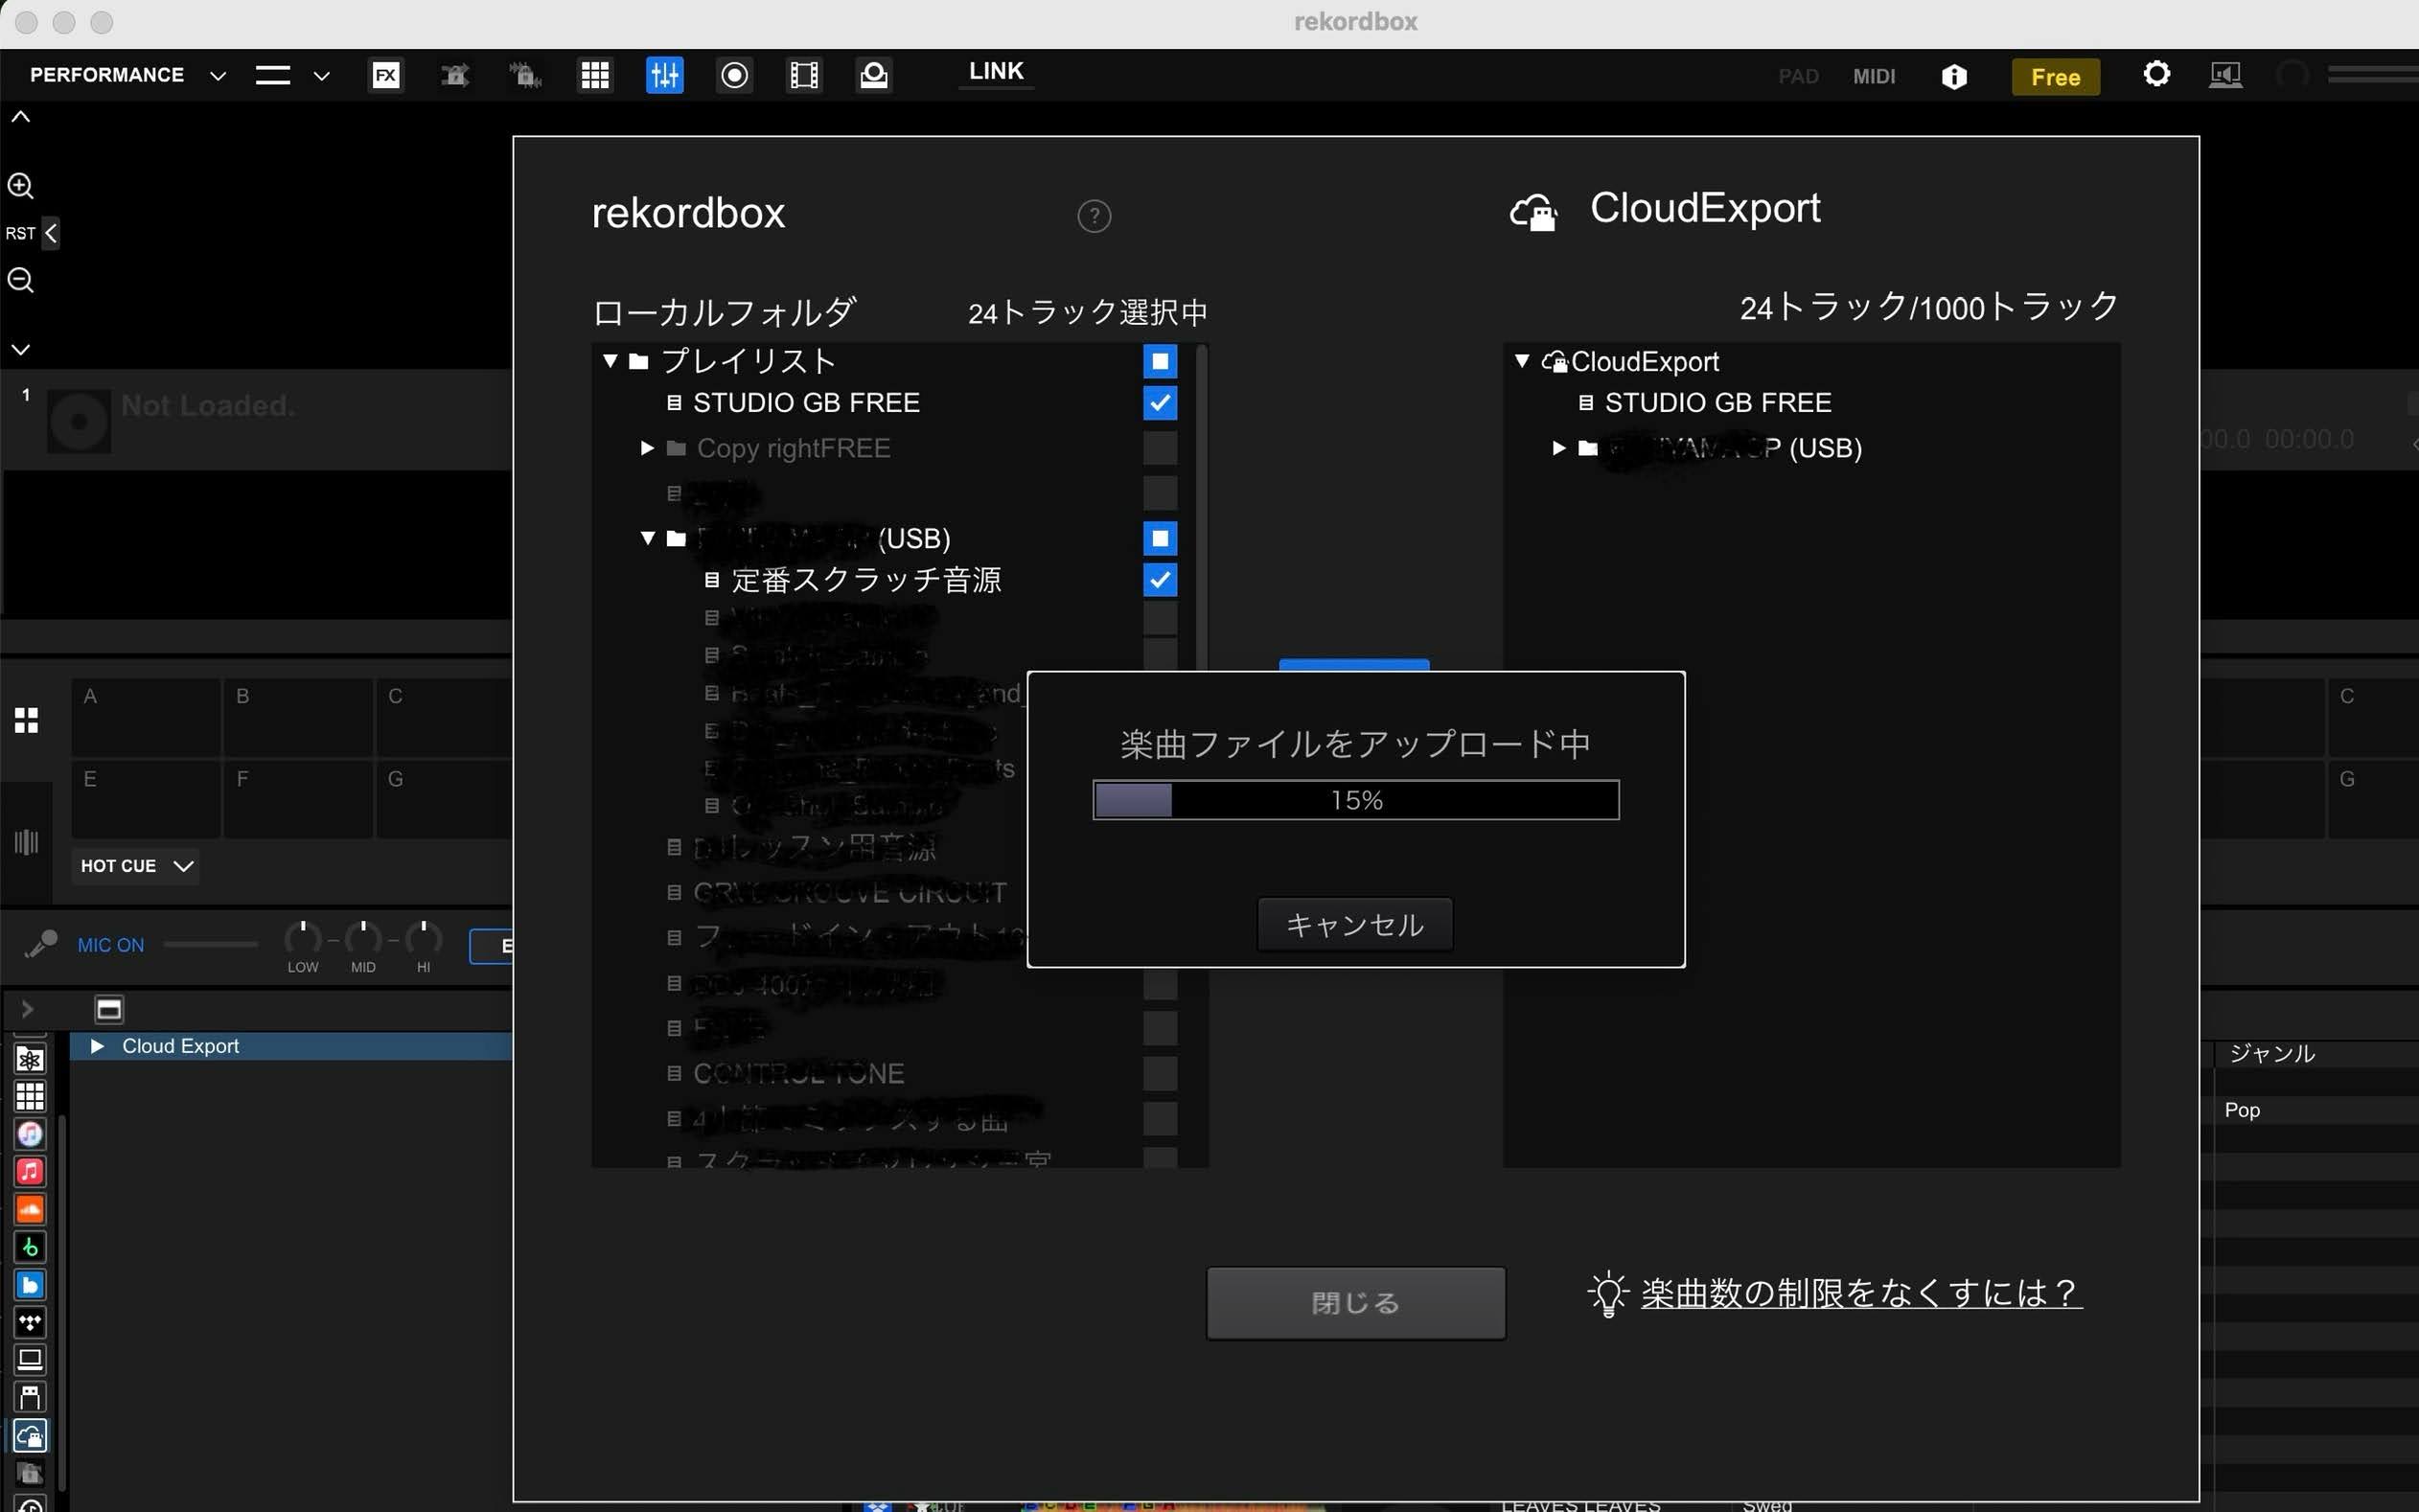Screen dimensions: 2419x1512
Task: Open the help question mark in the dialog
Action: tap(1094, 216)
